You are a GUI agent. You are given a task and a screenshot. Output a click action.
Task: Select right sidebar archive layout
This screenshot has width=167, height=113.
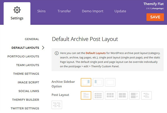[86, 82]
